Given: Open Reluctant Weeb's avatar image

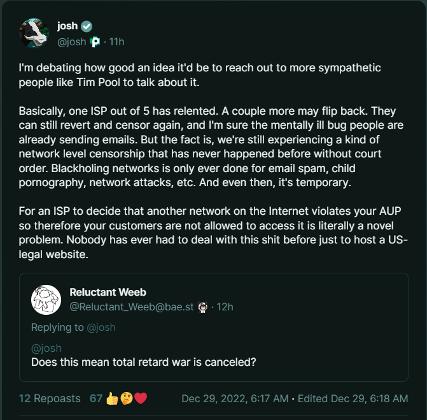Looking at the screenshot, I should pyautogui.click(x=47, y=300).
